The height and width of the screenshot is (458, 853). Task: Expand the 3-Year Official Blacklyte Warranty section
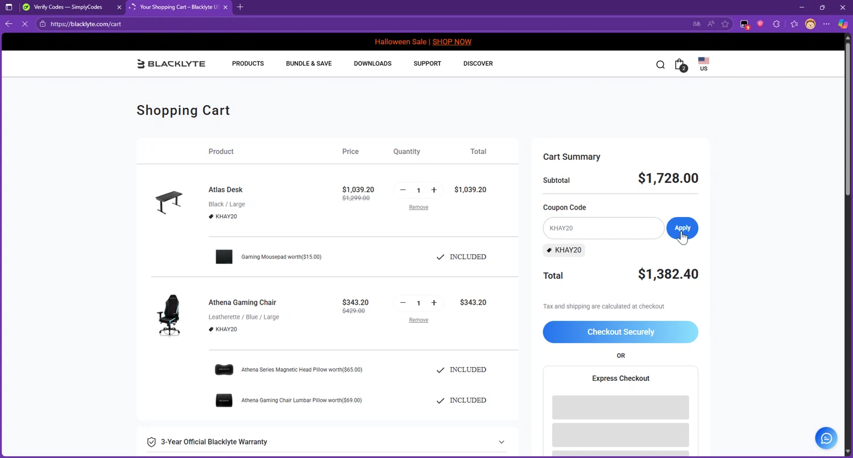pos(327,442)
